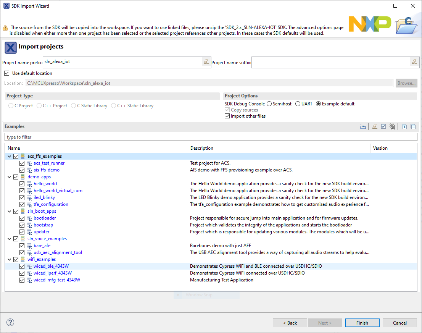Click the collapse-all minus icon
422x333 pixels.
tap(413, 127)
